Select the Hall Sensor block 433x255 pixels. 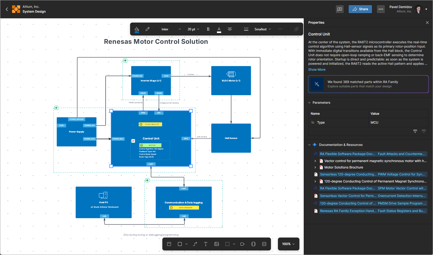[231, 138]
